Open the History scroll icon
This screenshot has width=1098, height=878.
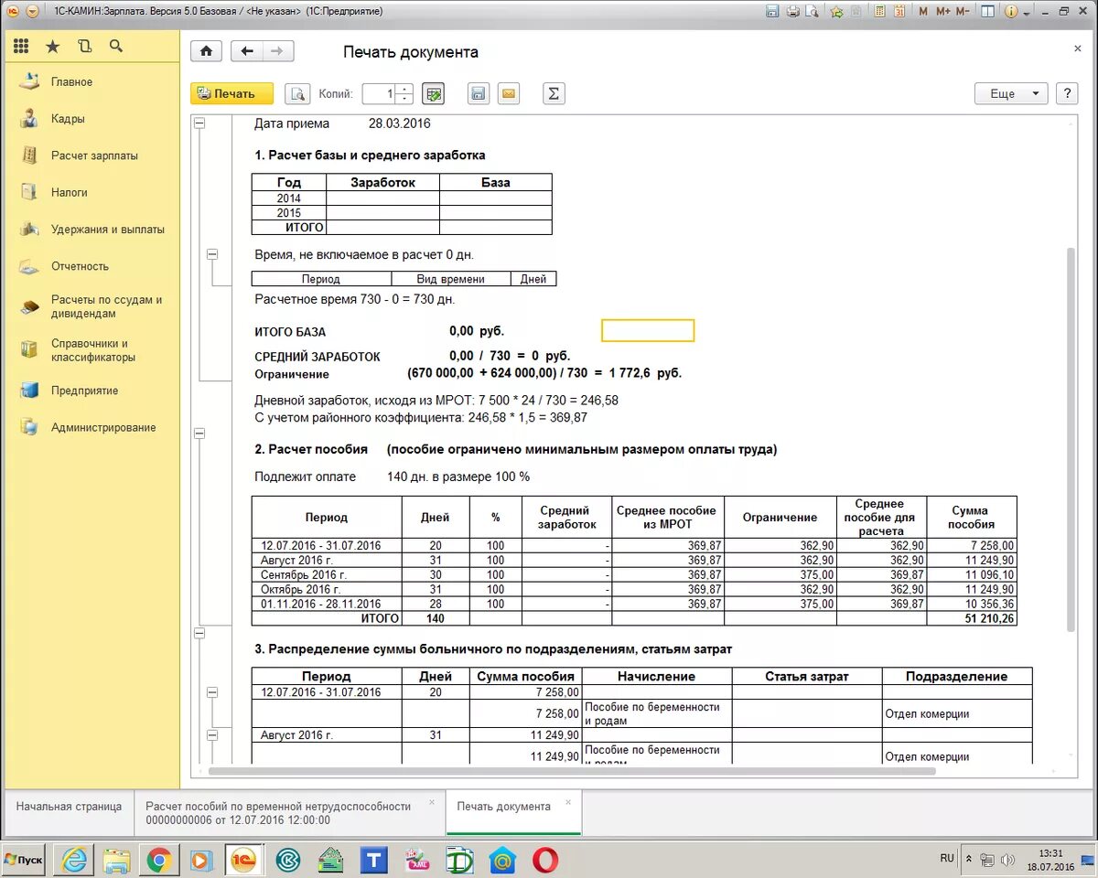(85, 46)
